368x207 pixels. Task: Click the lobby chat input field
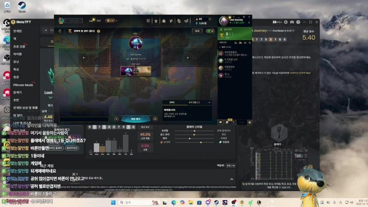(84, 119)
